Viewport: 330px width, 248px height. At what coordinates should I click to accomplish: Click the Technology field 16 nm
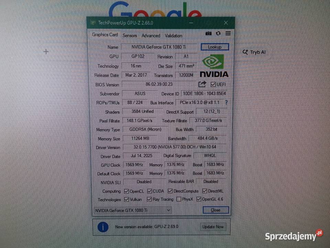[x=136, y=66]
